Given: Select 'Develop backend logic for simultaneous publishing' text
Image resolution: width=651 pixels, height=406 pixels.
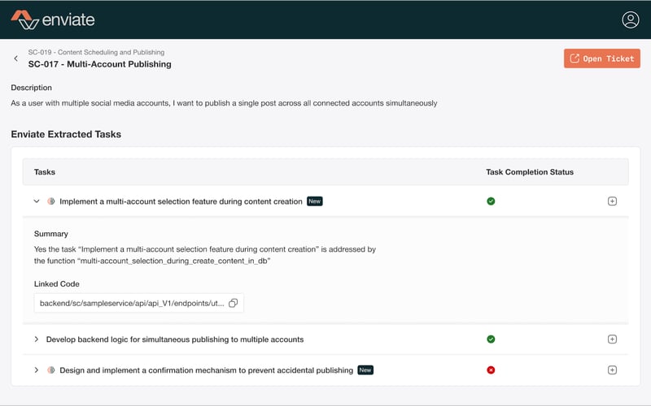Looking at the screenshot, I should 175,339.
